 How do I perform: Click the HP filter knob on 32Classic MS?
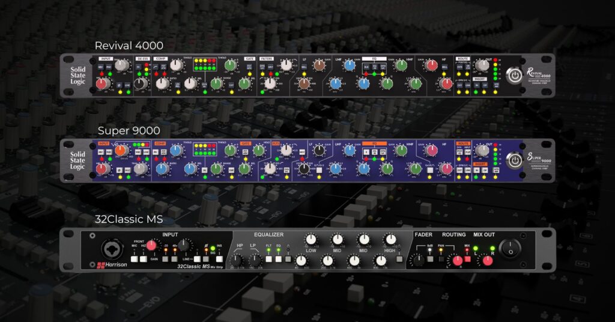pyautogui.click(x=237, y=261)
